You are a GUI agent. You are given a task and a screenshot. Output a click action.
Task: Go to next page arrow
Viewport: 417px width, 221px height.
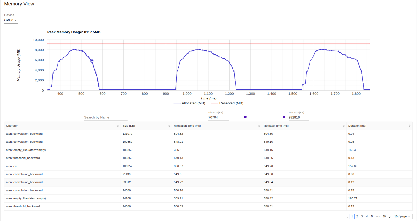click(x=390, y=217)
